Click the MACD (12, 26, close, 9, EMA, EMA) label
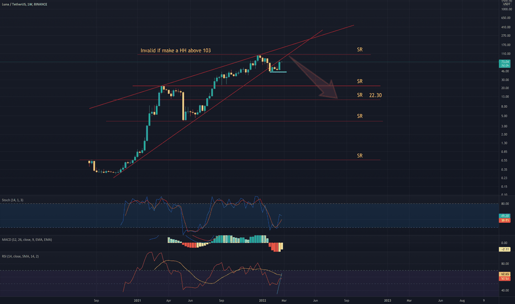This screenshot has height=304, width=515. coord(27,239)
